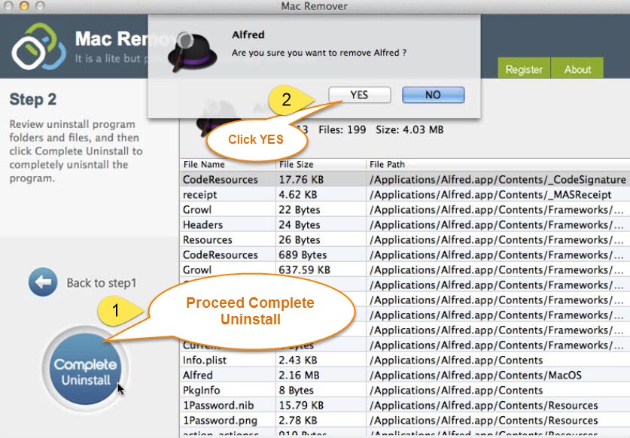The height and width of the screenshot is (438, 630).
Task: Click YES to confirm removing Alfred
Action: [x=360, y=95]
